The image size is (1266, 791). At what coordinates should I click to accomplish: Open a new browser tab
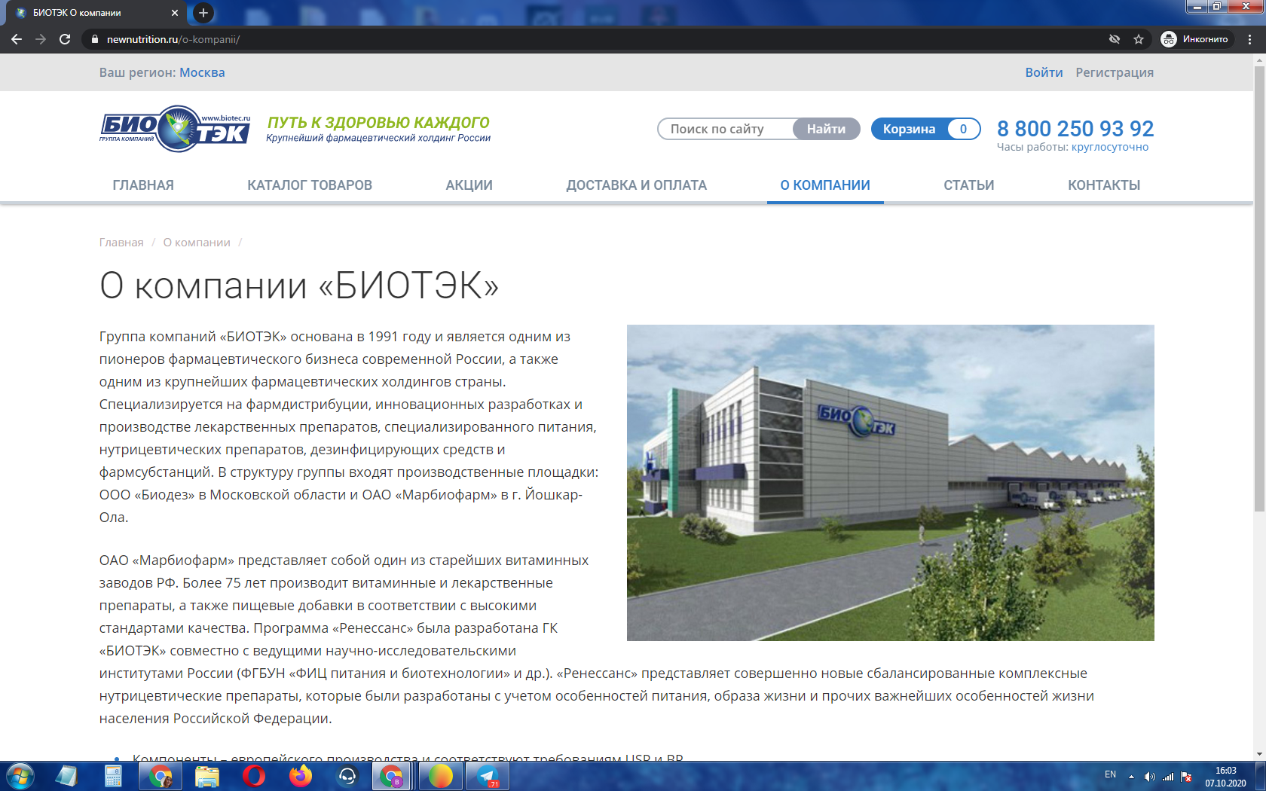coord(203,13)
